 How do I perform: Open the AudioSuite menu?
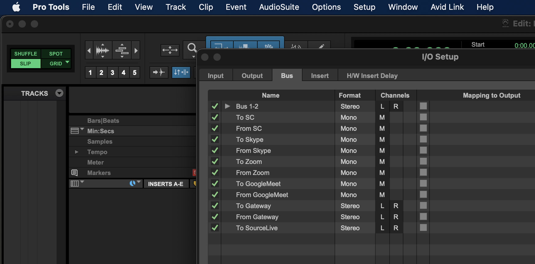279,7
